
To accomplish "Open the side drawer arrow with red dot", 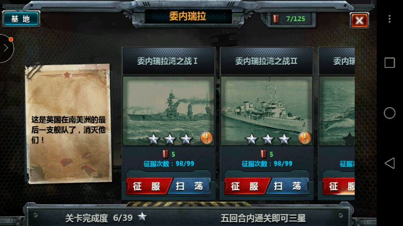I will (x=6, y=48).
